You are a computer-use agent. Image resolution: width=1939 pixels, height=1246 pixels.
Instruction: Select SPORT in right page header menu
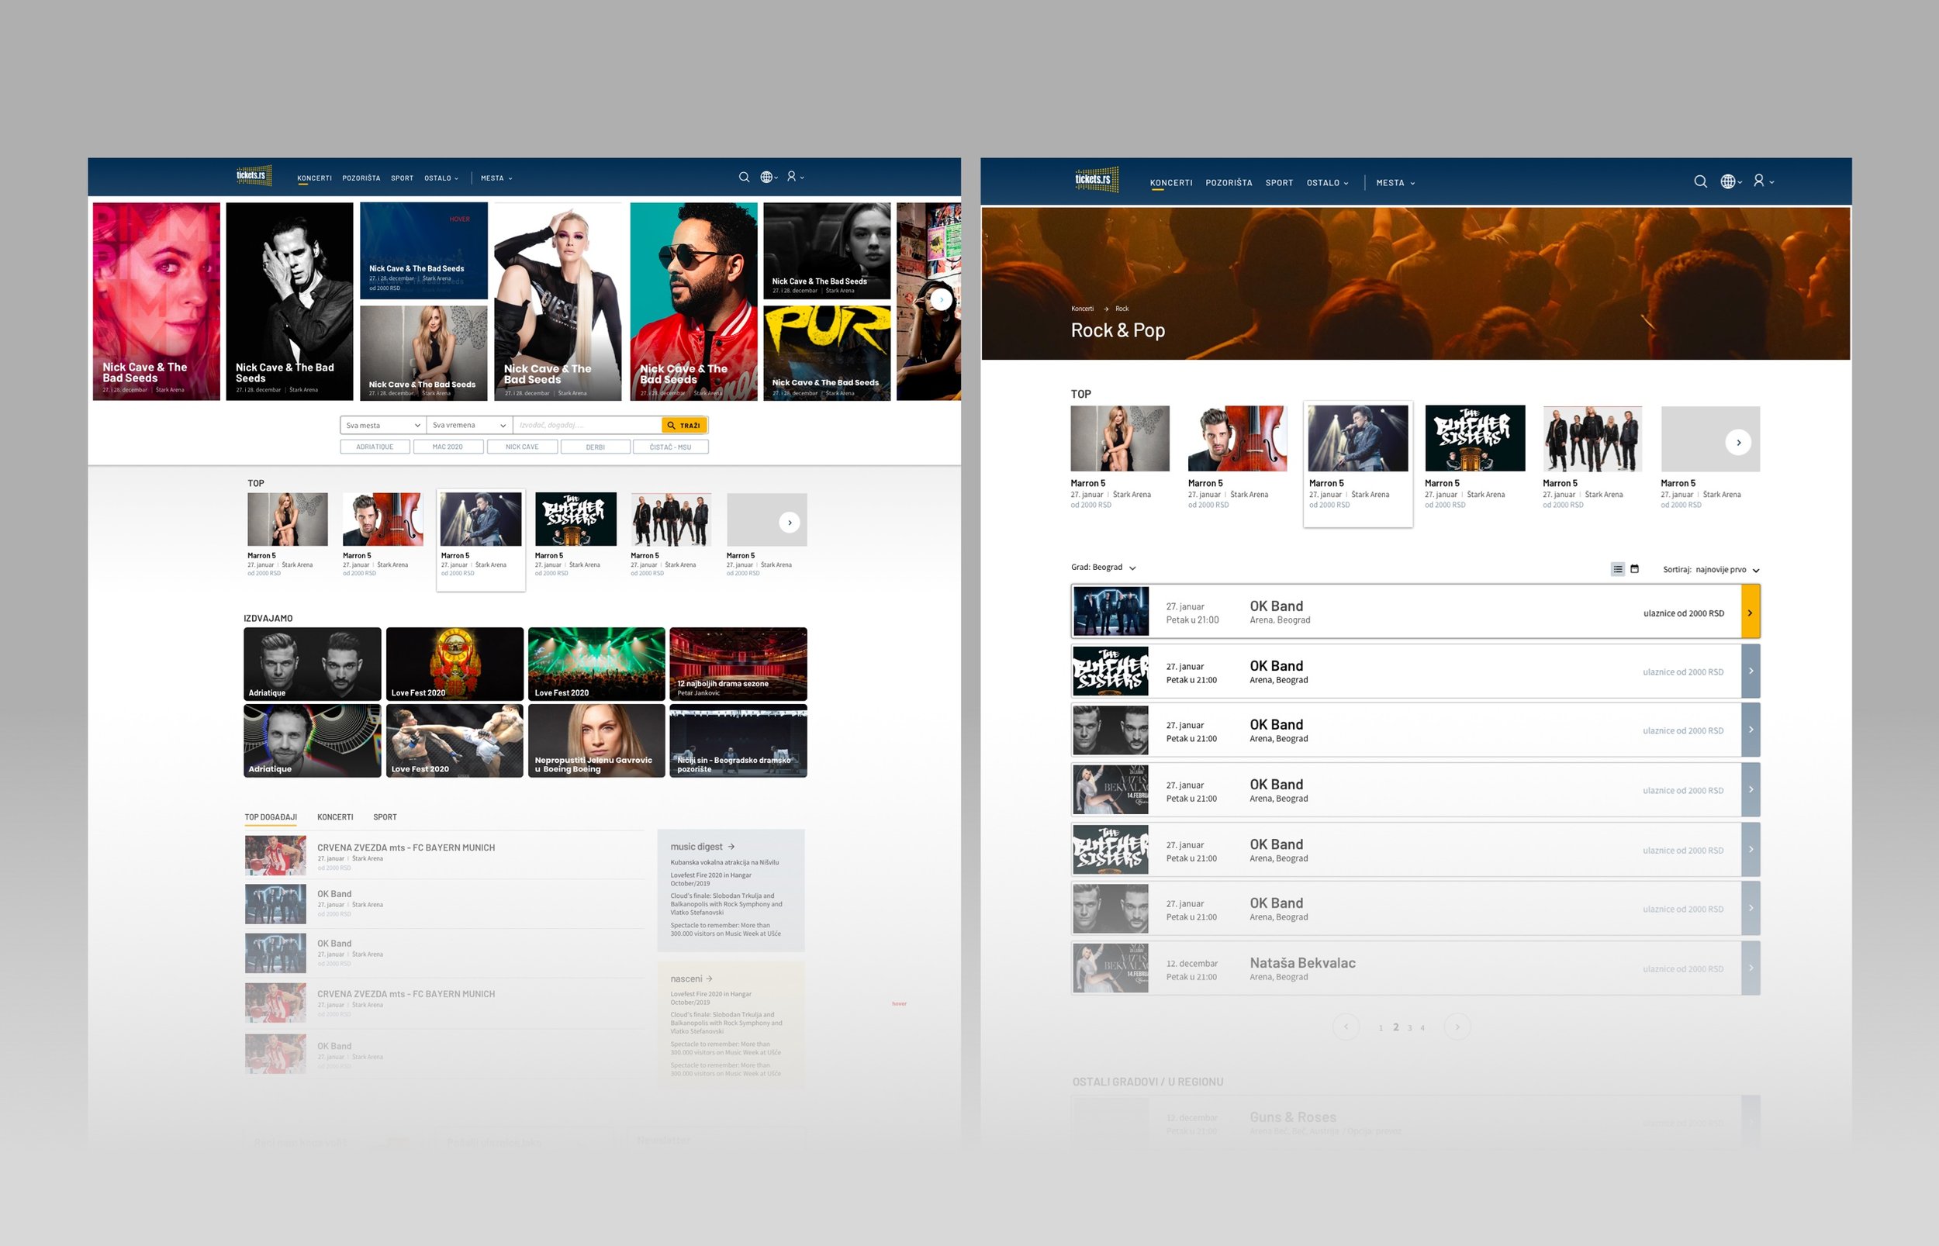[1279, 183]
